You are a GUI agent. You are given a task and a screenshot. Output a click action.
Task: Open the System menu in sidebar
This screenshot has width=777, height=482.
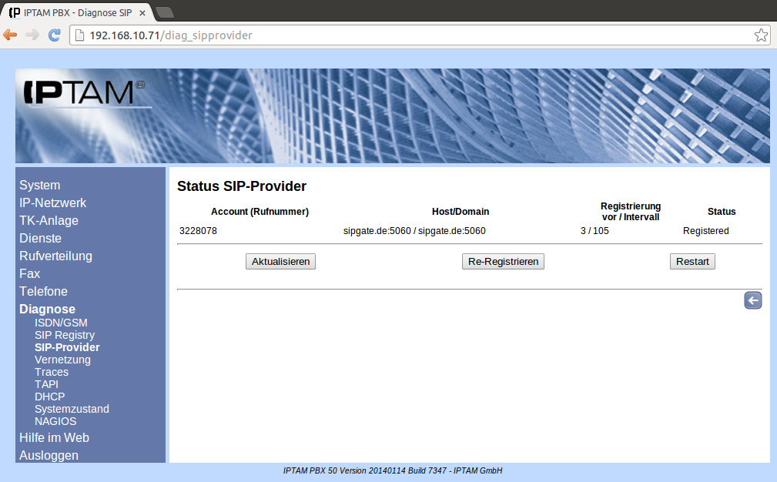(x=40, y=185)
